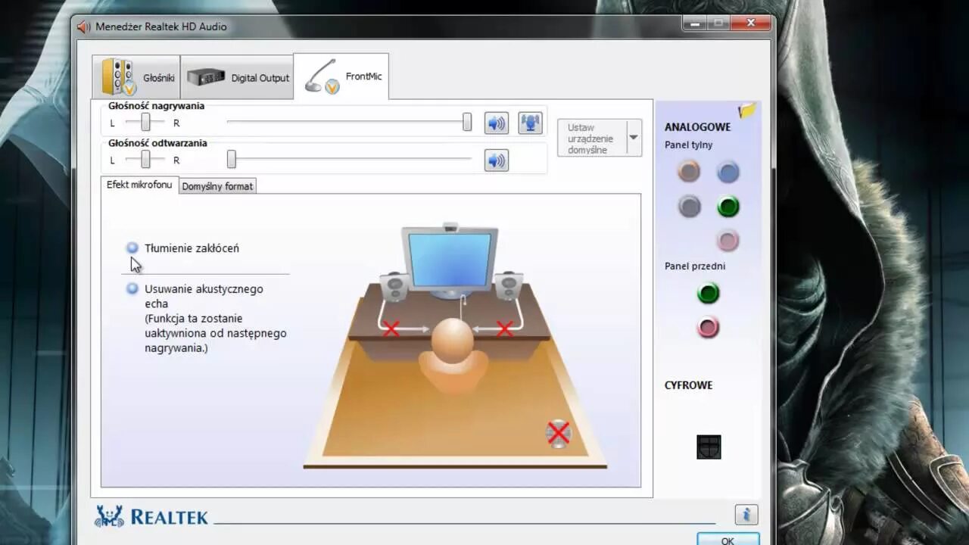The height and width of the screenshot is (545, 969).
Task: Open the Efekt mikrofonu tab
Action: [139, 185]
